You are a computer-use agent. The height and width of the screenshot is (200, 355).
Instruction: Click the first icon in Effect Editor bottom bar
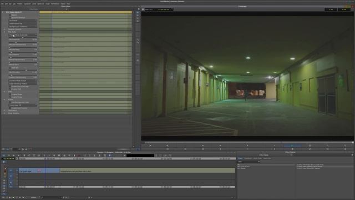3,149
